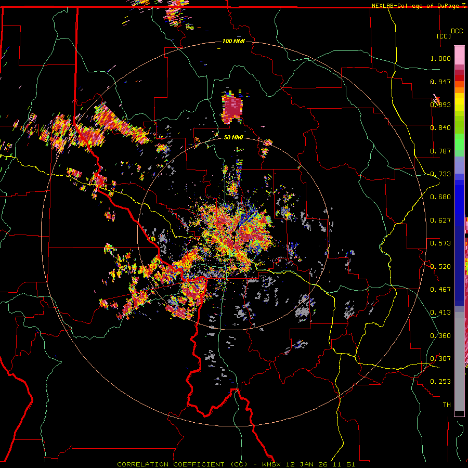
Task: Click the 100 NMI range ring label
Action: (x=233, y=41)
